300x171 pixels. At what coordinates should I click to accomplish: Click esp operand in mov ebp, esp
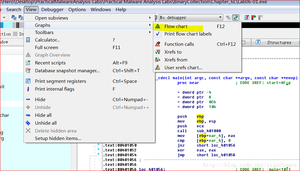pos(212,121)
